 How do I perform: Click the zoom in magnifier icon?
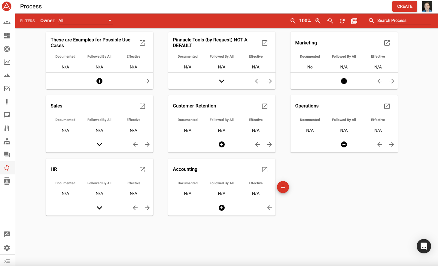(318, 21)
